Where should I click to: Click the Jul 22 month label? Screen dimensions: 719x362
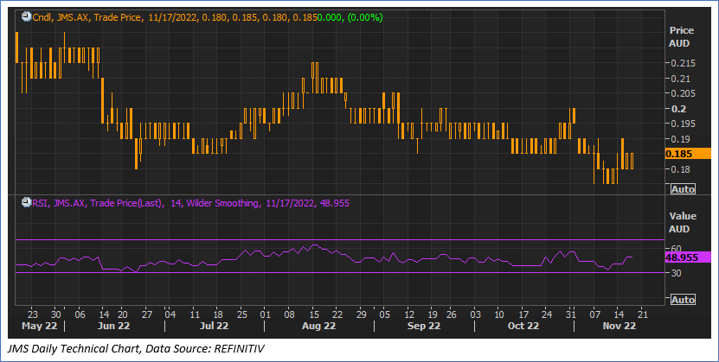tap(214, 326)
